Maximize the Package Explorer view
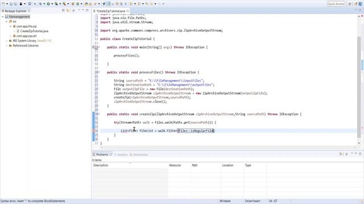Image resolution: width=364 pixels, height=204 pixels. tap(87, 10)
